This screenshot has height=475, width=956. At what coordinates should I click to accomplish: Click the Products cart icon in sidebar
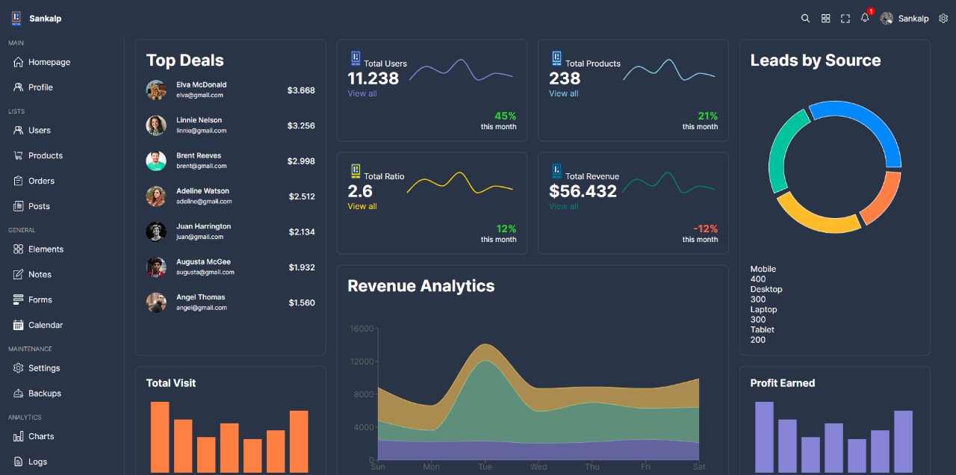pyautogui.click(x=19, y=155)
